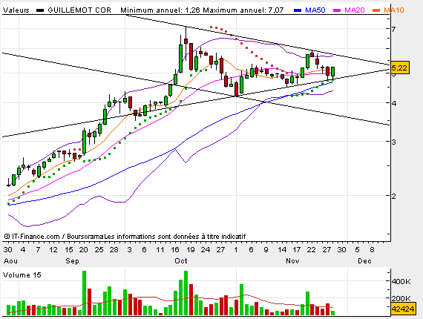Click the Minimum annuel: 1,26 text
This screenshot has width=423, height=319.
pyautogui.click(x=160, y=10)
